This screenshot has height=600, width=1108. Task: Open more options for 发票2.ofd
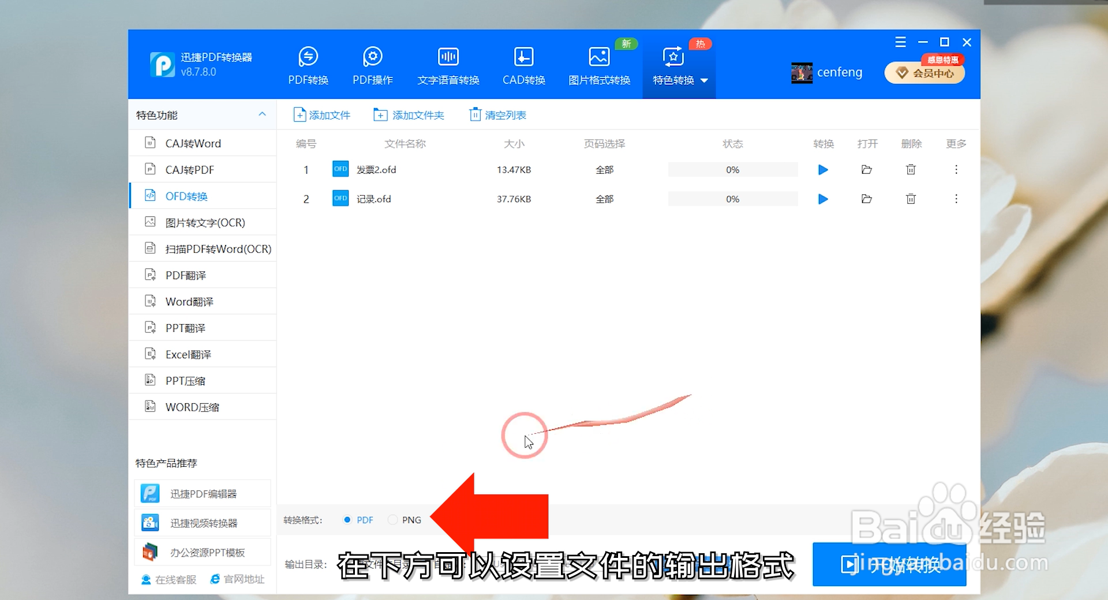click(956, 170)
